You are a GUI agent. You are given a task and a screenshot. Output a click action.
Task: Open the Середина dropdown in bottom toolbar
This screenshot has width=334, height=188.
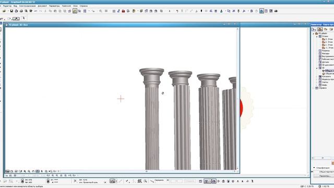[168, 180]
